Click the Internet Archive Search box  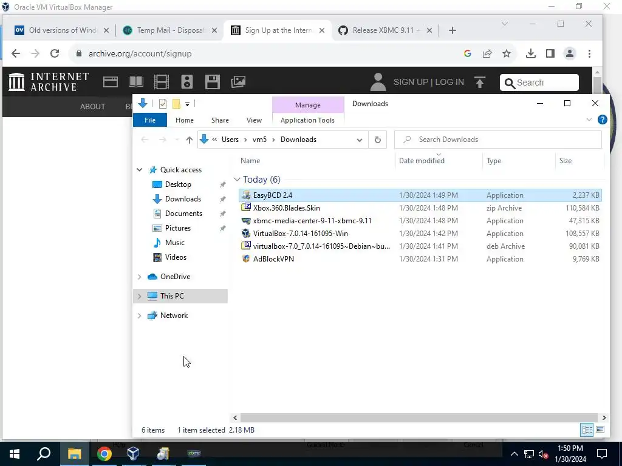(539, 83)
